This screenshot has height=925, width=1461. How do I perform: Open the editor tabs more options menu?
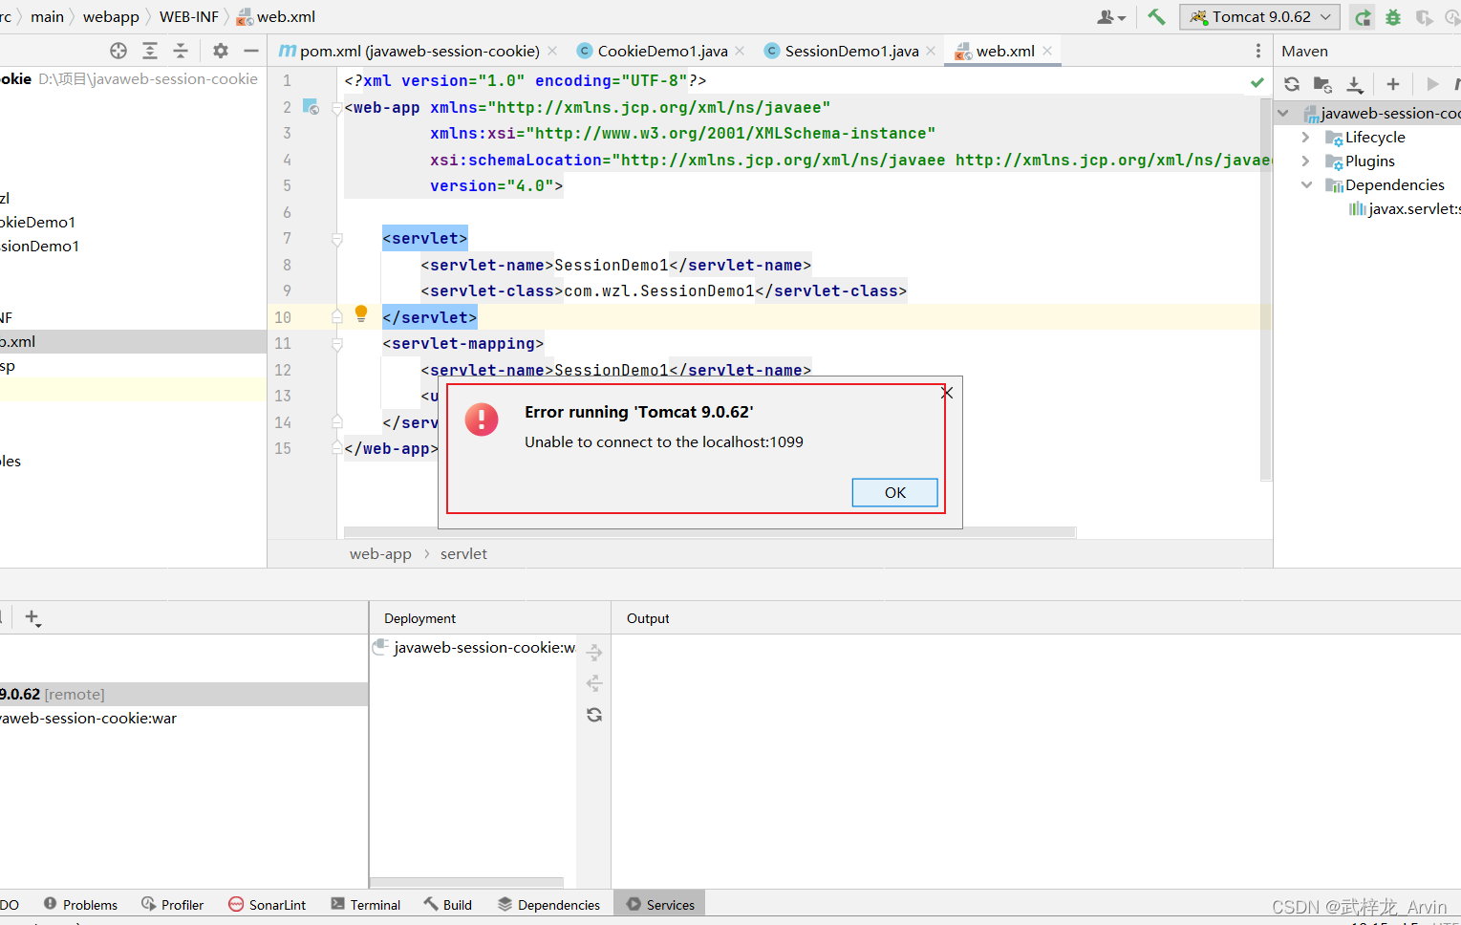(x=1257, y=51)
